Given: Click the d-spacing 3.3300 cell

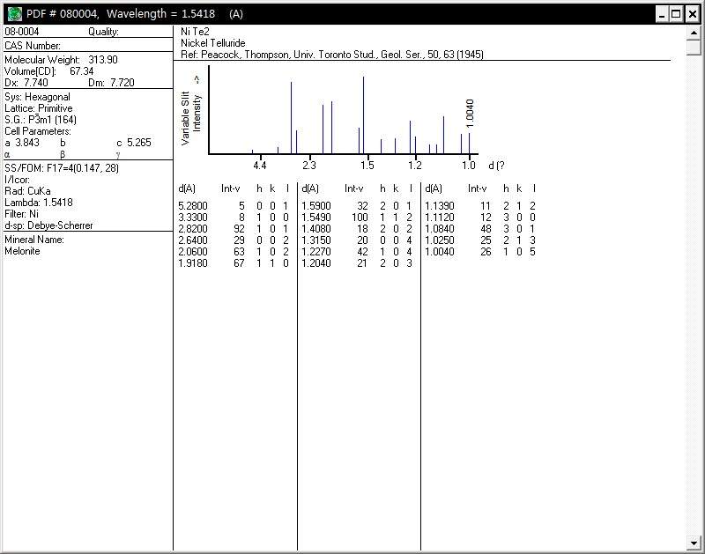Looking at the screenshot, I should (x=193, y=218).
